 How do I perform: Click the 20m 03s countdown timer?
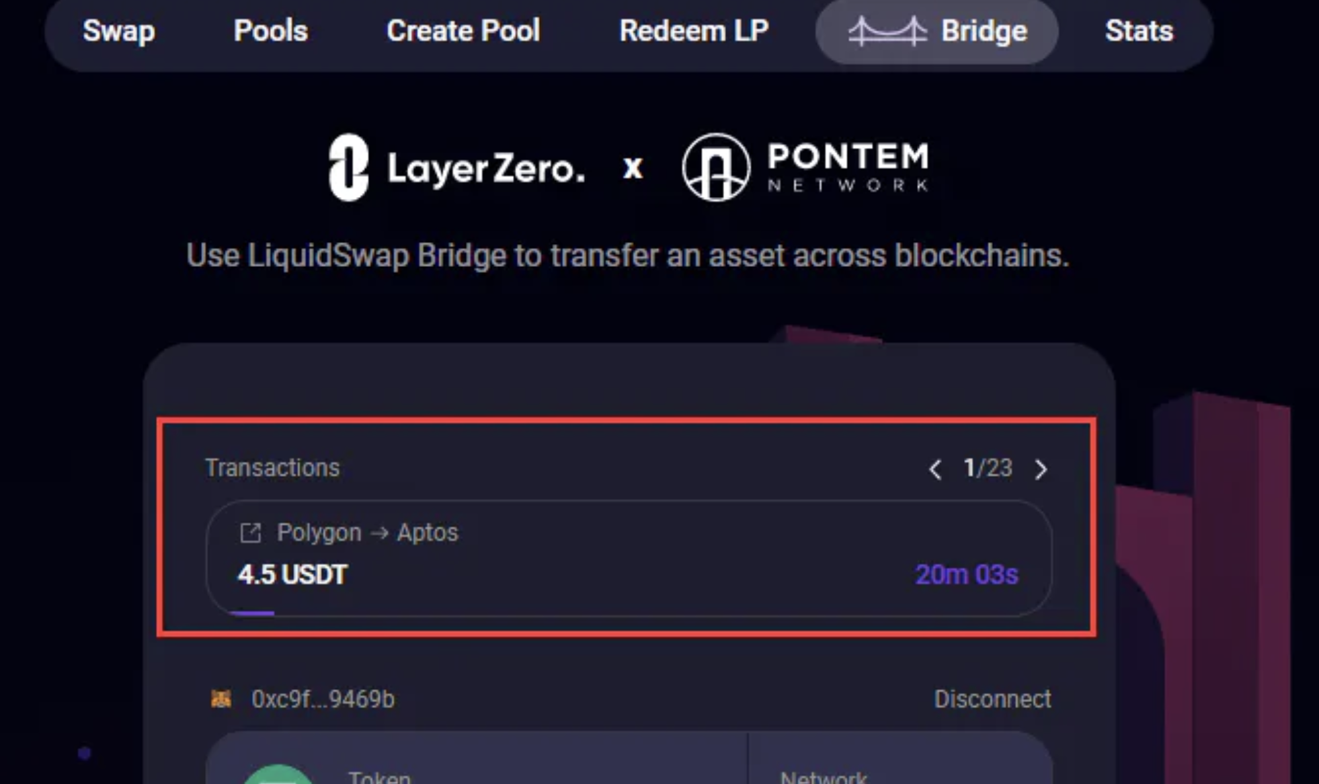pyautogui.click(x=967, y=575)
